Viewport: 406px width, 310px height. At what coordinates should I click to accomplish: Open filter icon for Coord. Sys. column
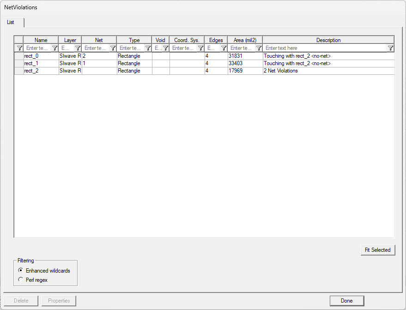[200, 48]
